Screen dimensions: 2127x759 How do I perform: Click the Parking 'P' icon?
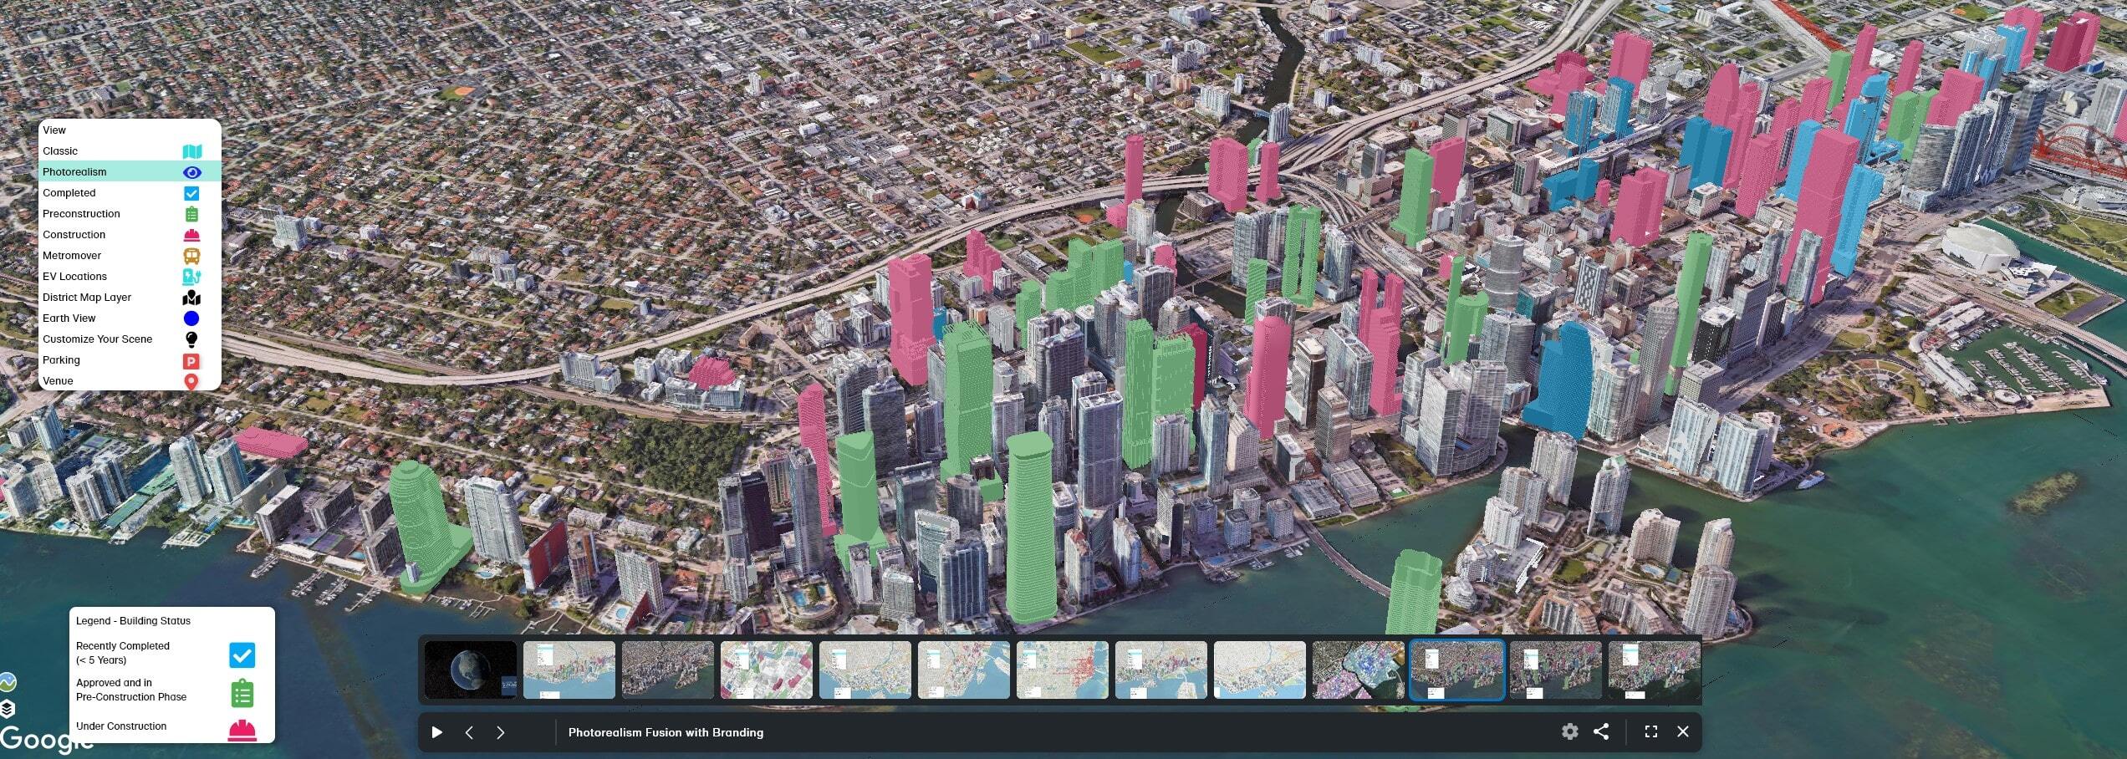coord(191,361)
